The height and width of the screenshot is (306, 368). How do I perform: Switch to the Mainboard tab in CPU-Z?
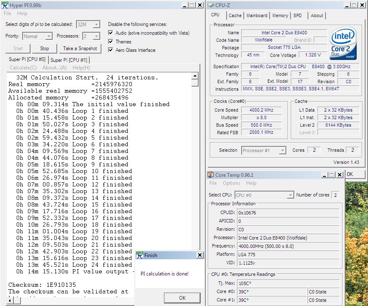click(x=257, y=15)
